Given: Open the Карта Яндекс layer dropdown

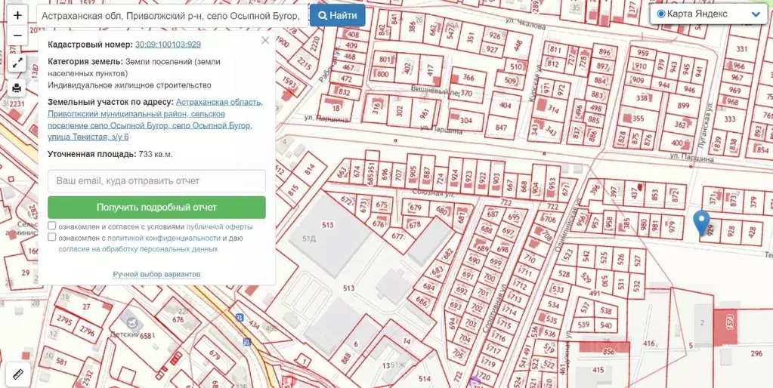Looking at the screenshot, I should pyautogui.click(x=709, y=14).
